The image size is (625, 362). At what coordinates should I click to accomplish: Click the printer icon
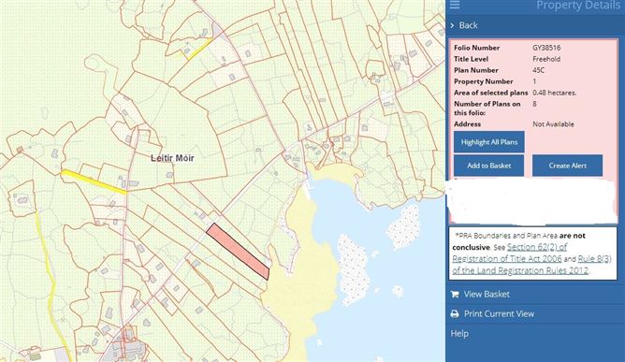[455, 313]
